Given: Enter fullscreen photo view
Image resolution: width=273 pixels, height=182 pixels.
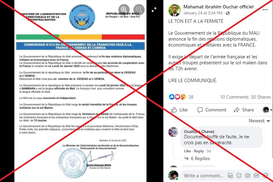Looking at the screenshot, I should click(x=154, y=10).
